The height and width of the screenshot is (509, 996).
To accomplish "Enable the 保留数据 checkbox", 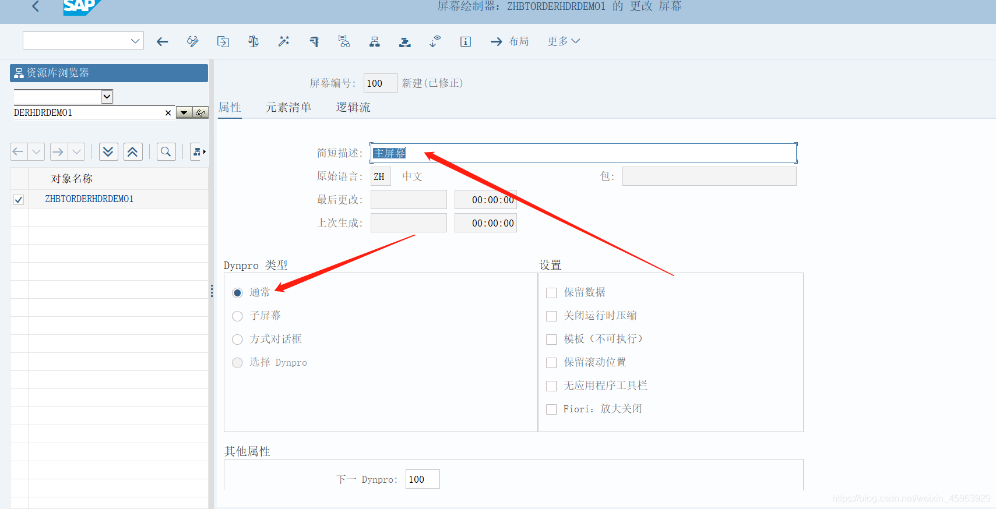I will pos(551,293).
